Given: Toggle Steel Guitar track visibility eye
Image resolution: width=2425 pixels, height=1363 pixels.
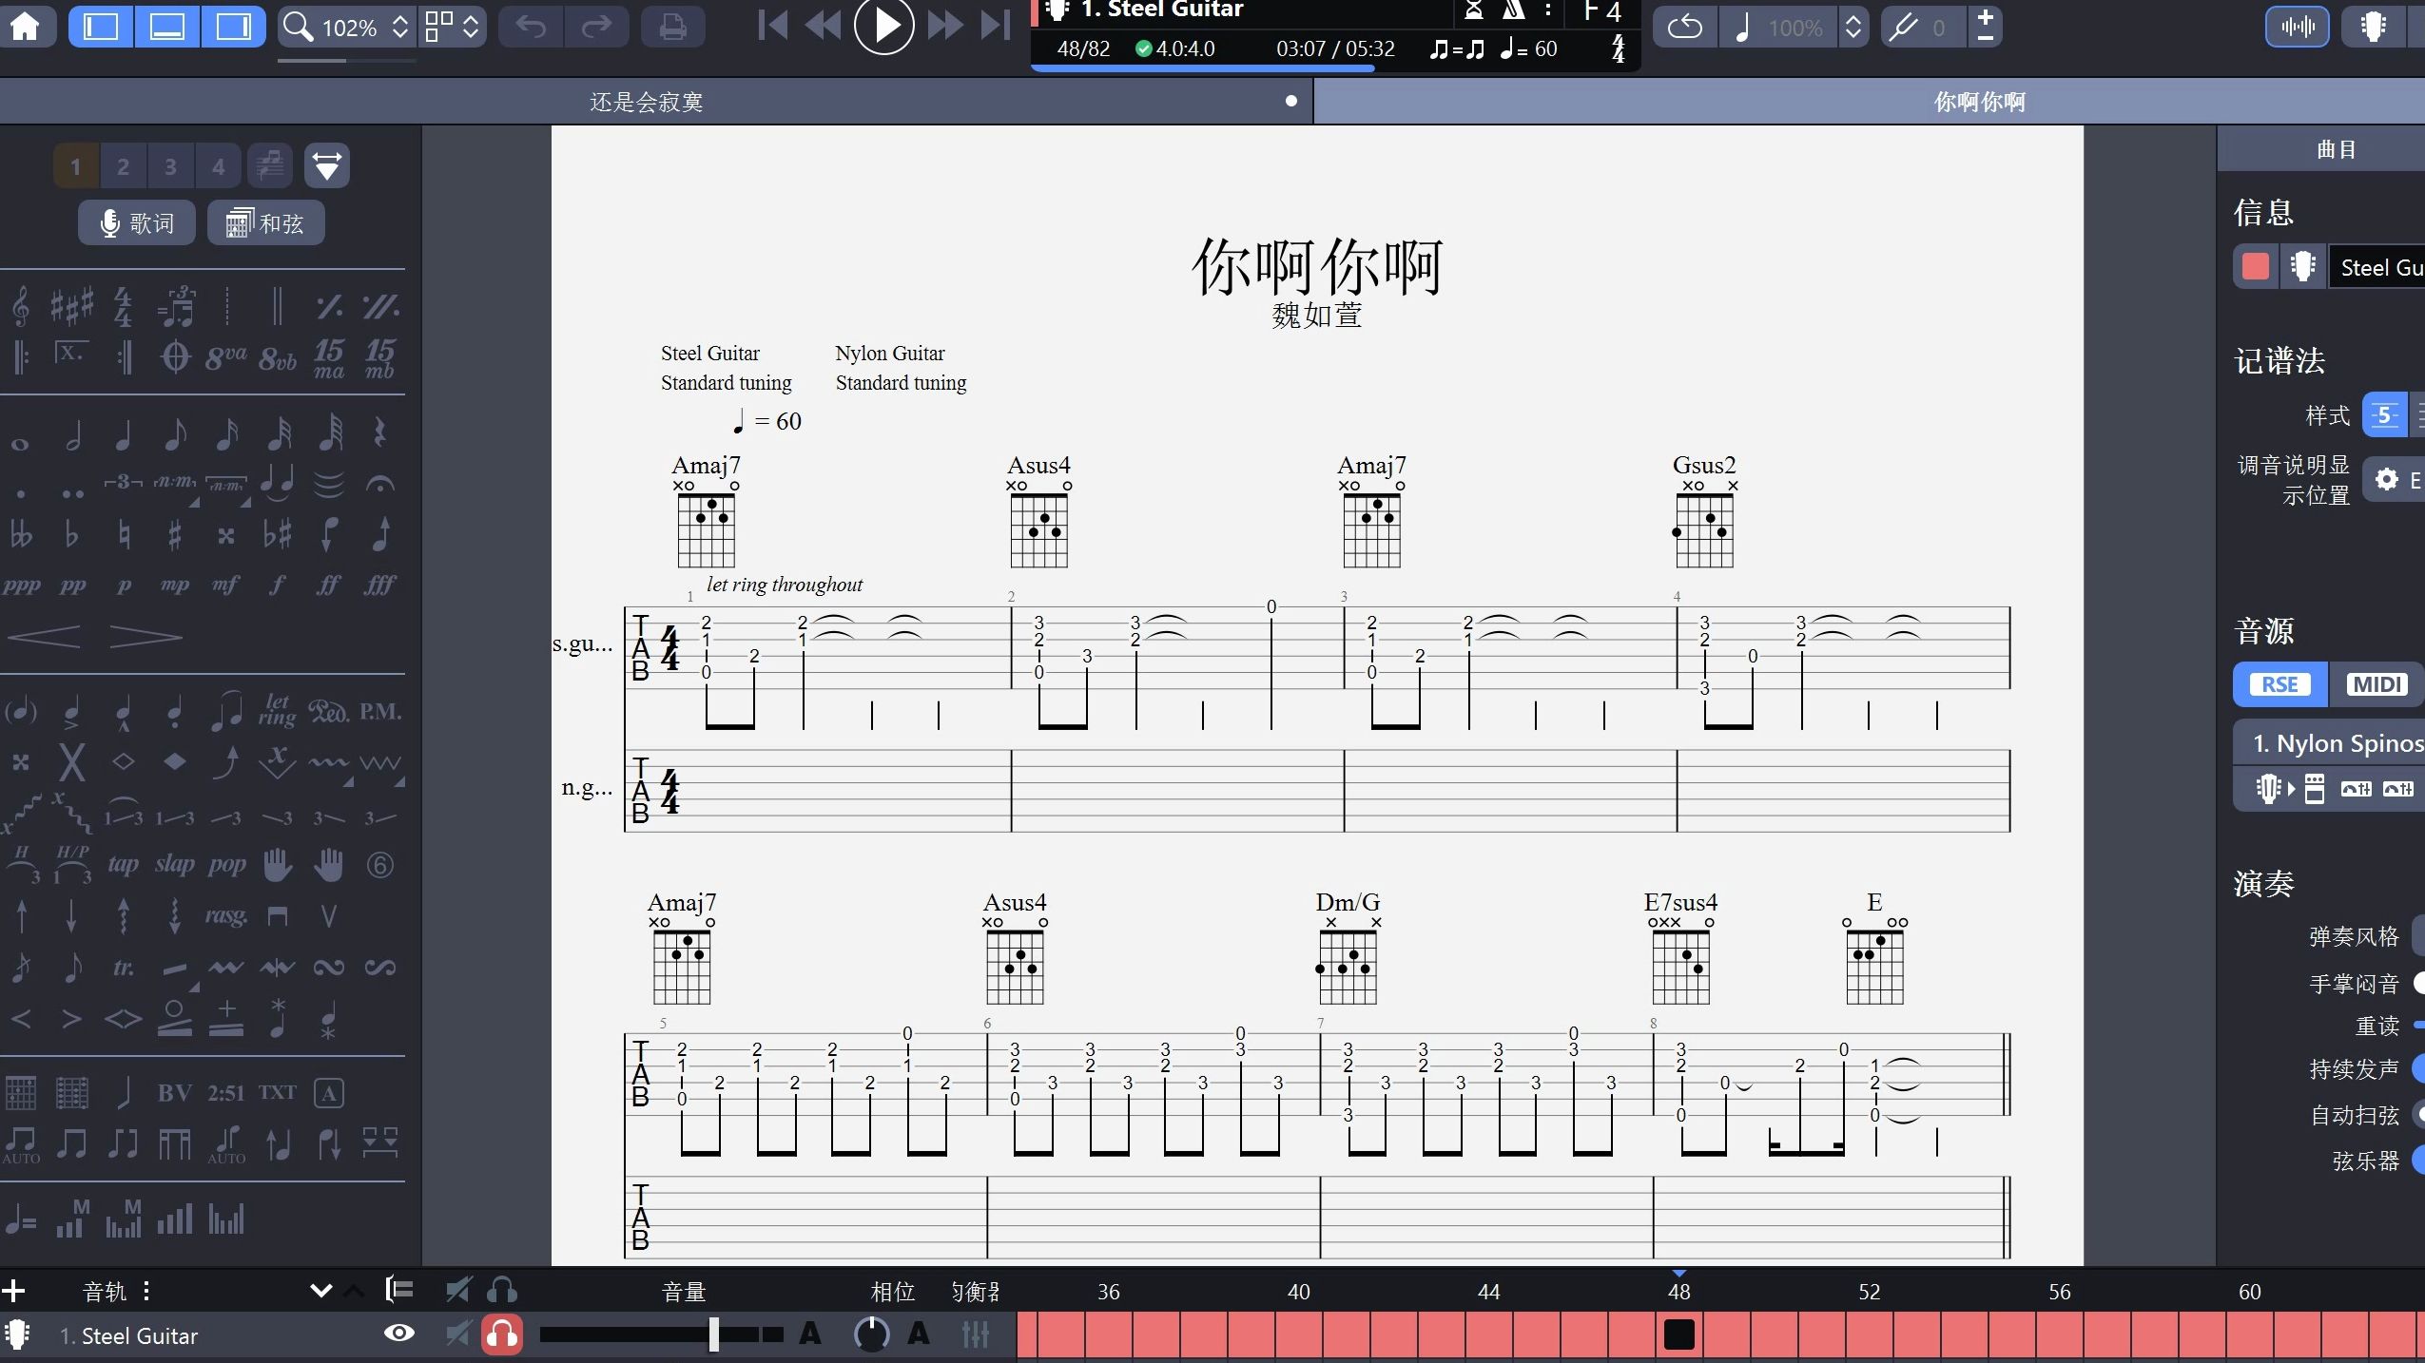Looking at the screenshot, I should [399, 1334].
